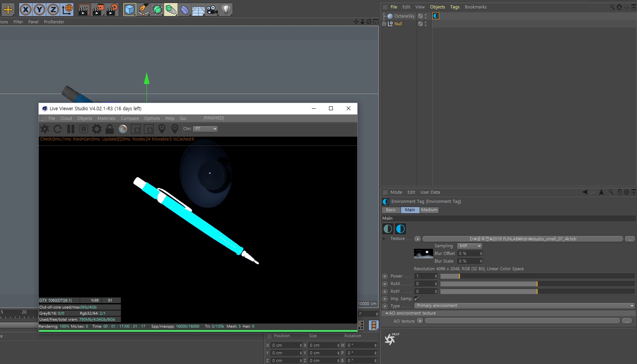
Task: Toggle the X axis lock icon
Action: coord(26,10)
